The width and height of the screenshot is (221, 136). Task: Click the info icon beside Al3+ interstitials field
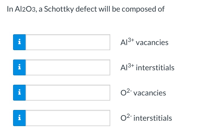pos(19,67)
